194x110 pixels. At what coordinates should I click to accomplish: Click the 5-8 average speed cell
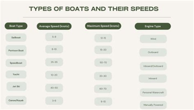click(54, 37)
